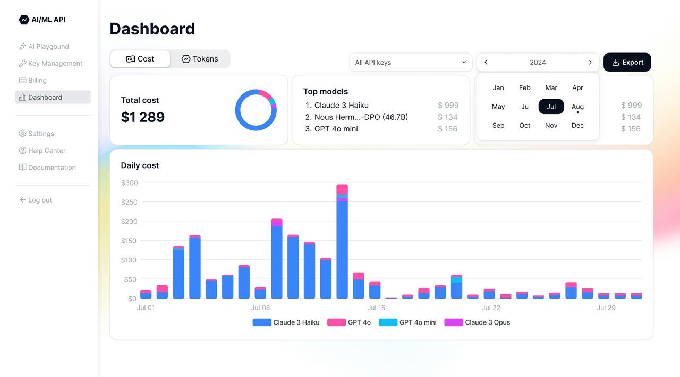Viewport: 680px width, 377px height.
Task: Click the Claude 3 Haiku top model row
Action: point(381,105)
